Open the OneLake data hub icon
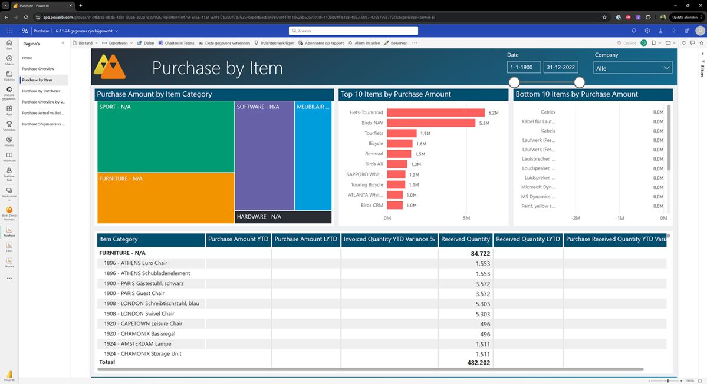The width and height of the screenshot is (707, 384). coord(9,88)
